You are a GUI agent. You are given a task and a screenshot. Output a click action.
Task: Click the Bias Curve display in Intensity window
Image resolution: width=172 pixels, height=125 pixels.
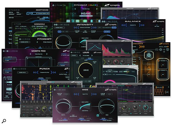pos(84,43)
